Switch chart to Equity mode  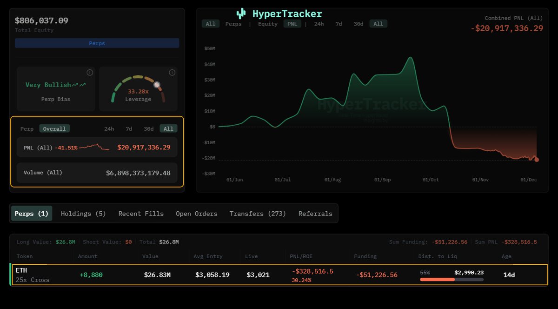point(268,24)
